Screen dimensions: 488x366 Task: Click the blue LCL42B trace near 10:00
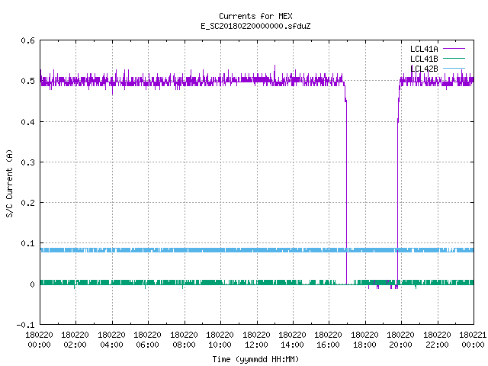[220, 250]
